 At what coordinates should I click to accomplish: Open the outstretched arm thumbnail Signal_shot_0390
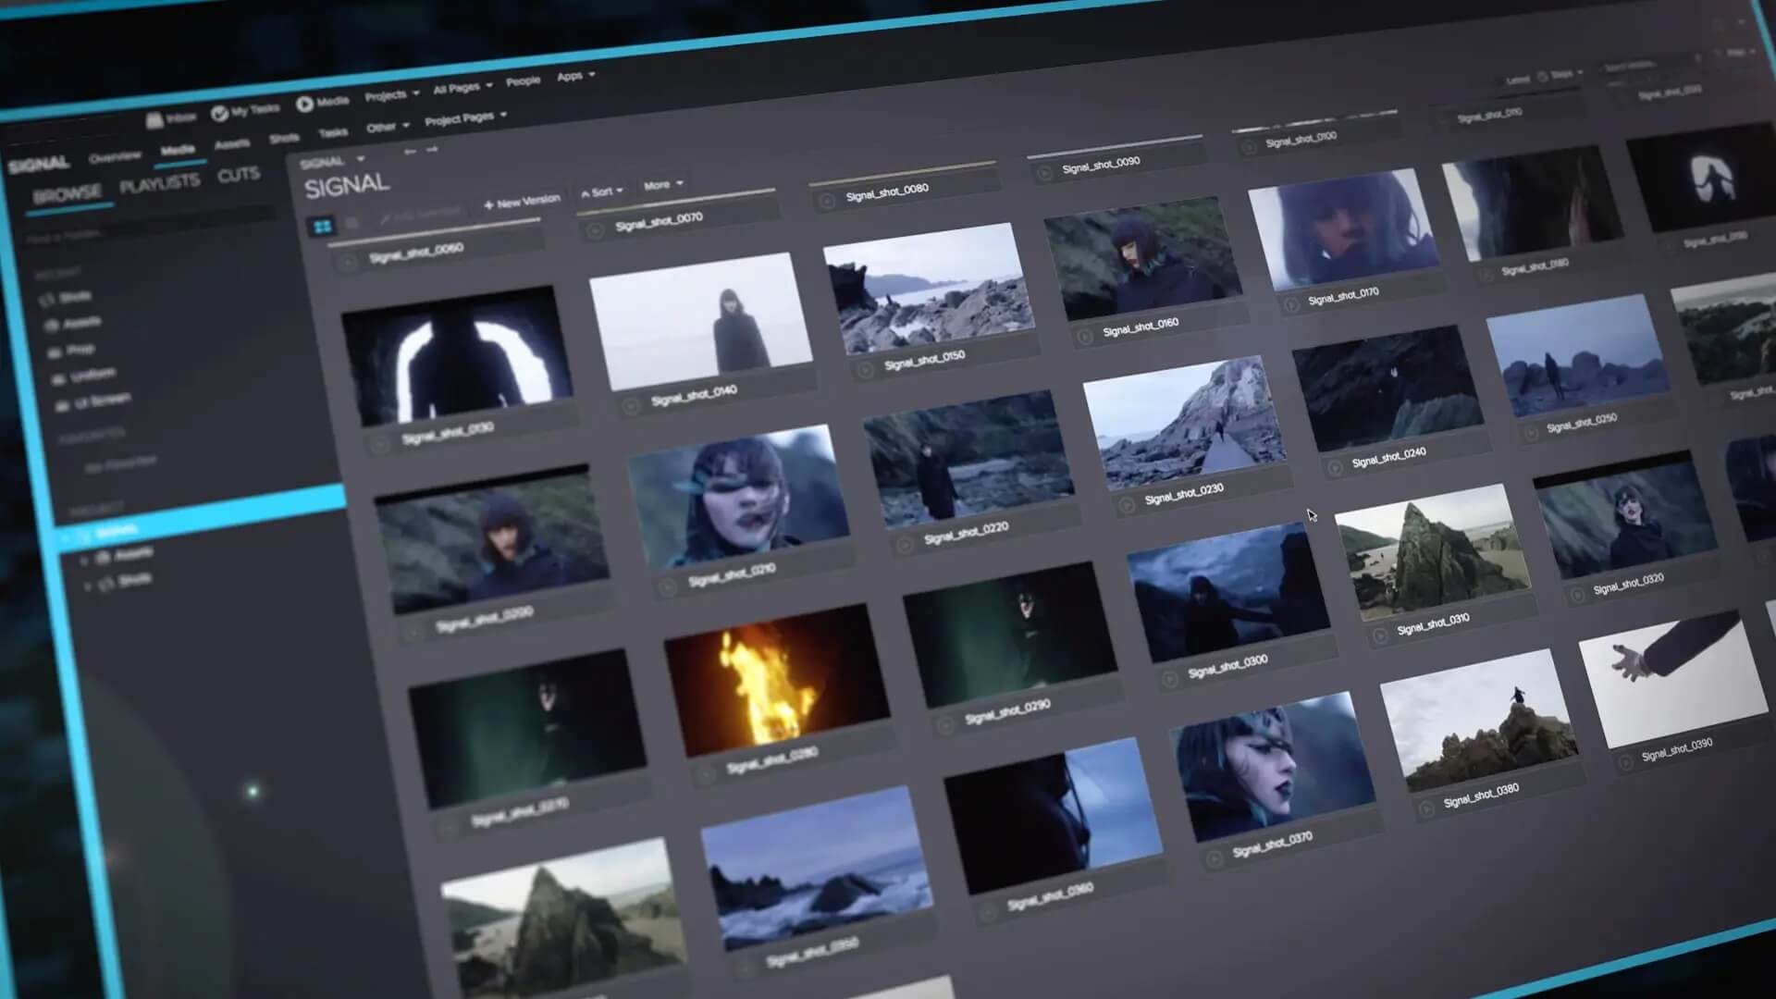1673,678
